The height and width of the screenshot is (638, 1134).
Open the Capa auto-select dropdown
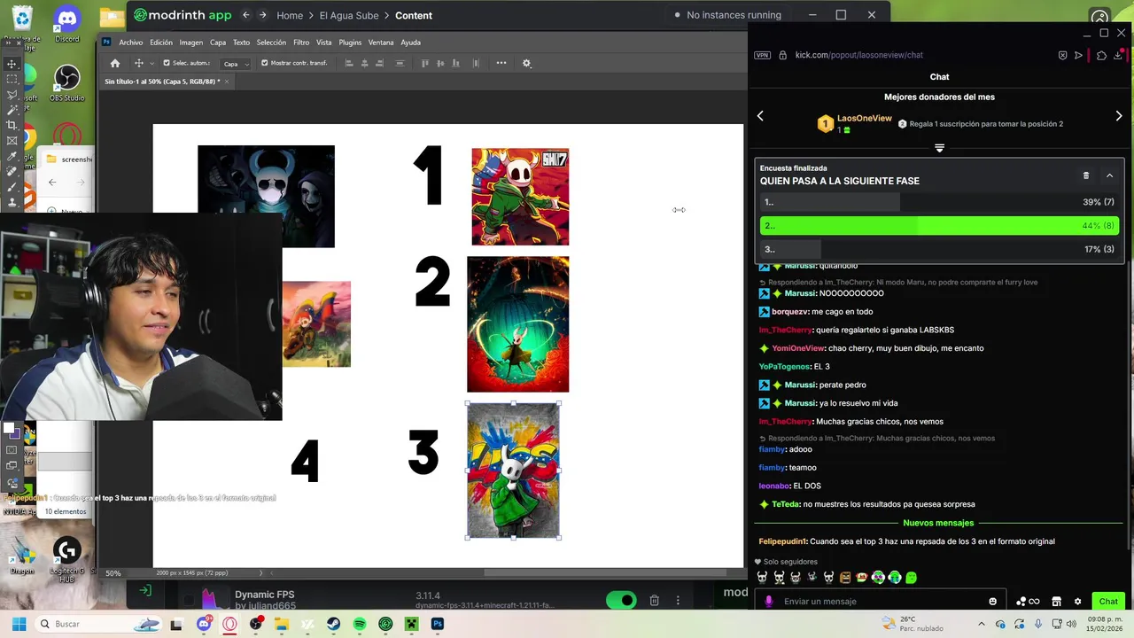click(235, 63)
